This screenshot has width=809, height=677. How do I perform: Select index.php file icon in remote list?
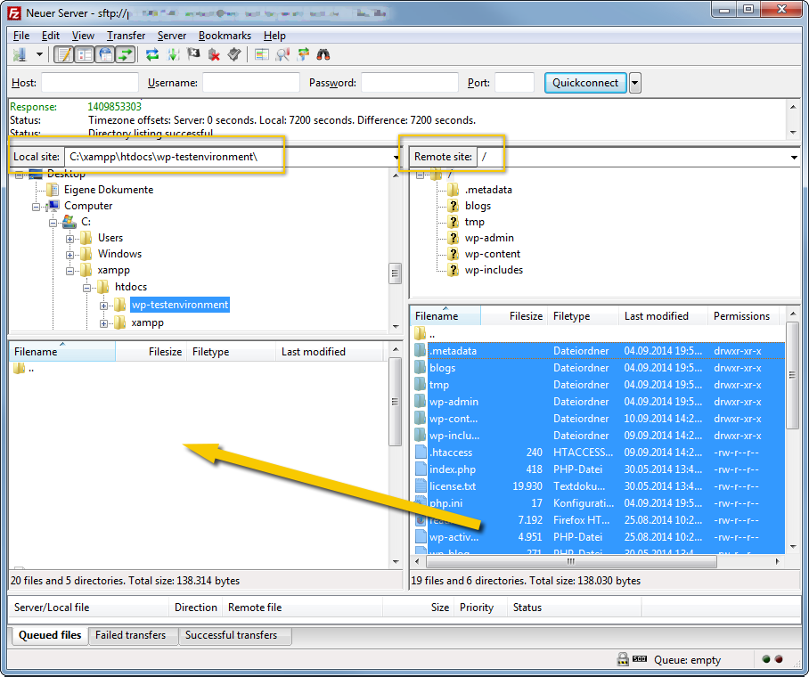pyautogui.click(x=421, y=469)
